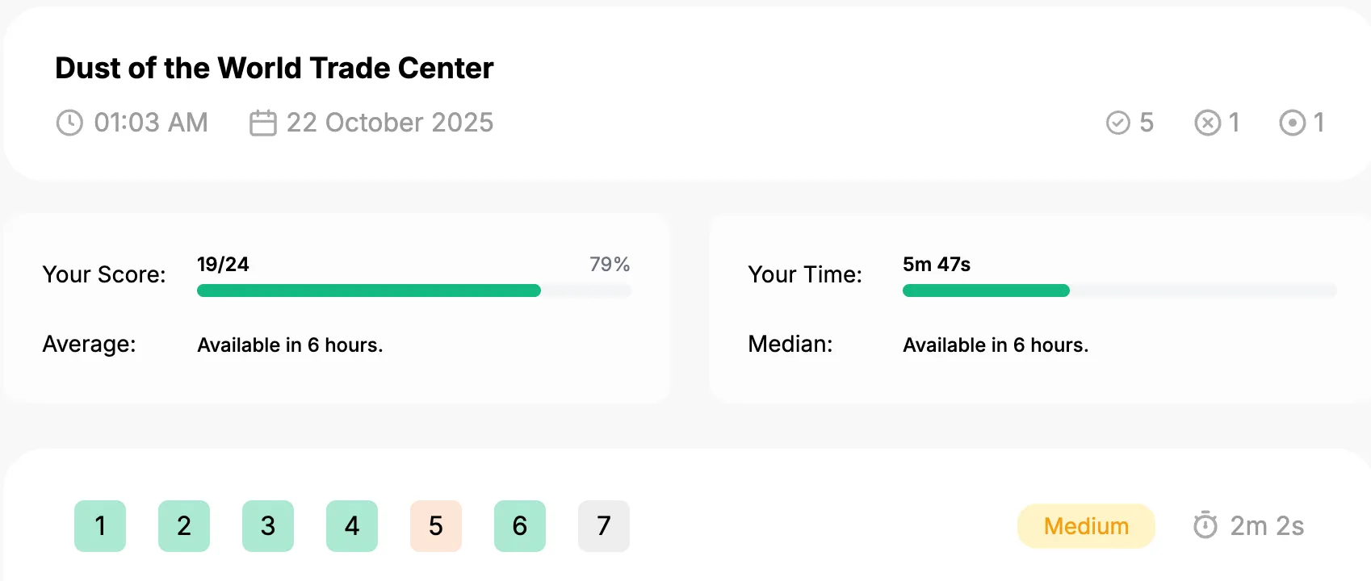1371x581 pixels.
Task: Click the unanswered questions dot icon
Action: point(1292,123)
